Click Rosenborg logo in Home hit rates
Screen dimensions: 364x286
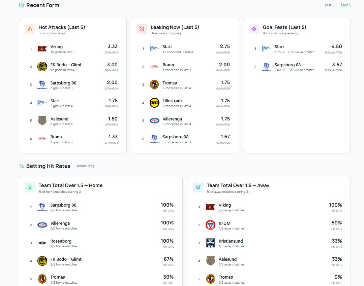[x=42, y=243]
